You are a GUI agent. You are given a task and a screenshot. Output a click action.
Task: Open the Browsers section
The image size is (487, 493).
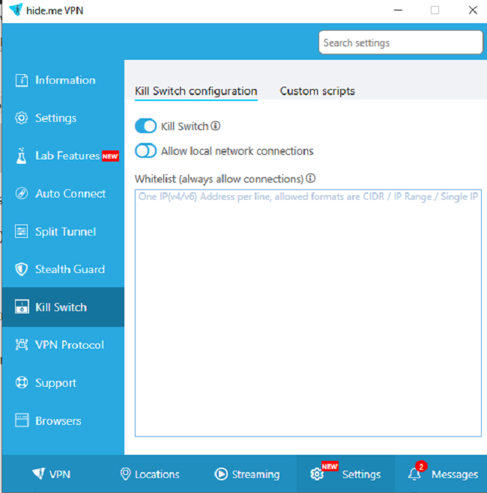tap(63, 420)
